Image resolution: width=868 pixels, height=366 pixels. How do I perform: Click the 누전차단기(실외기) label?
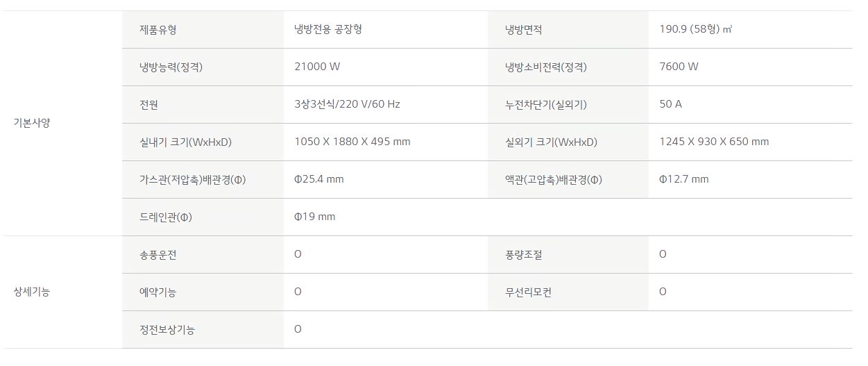(547, 104)
